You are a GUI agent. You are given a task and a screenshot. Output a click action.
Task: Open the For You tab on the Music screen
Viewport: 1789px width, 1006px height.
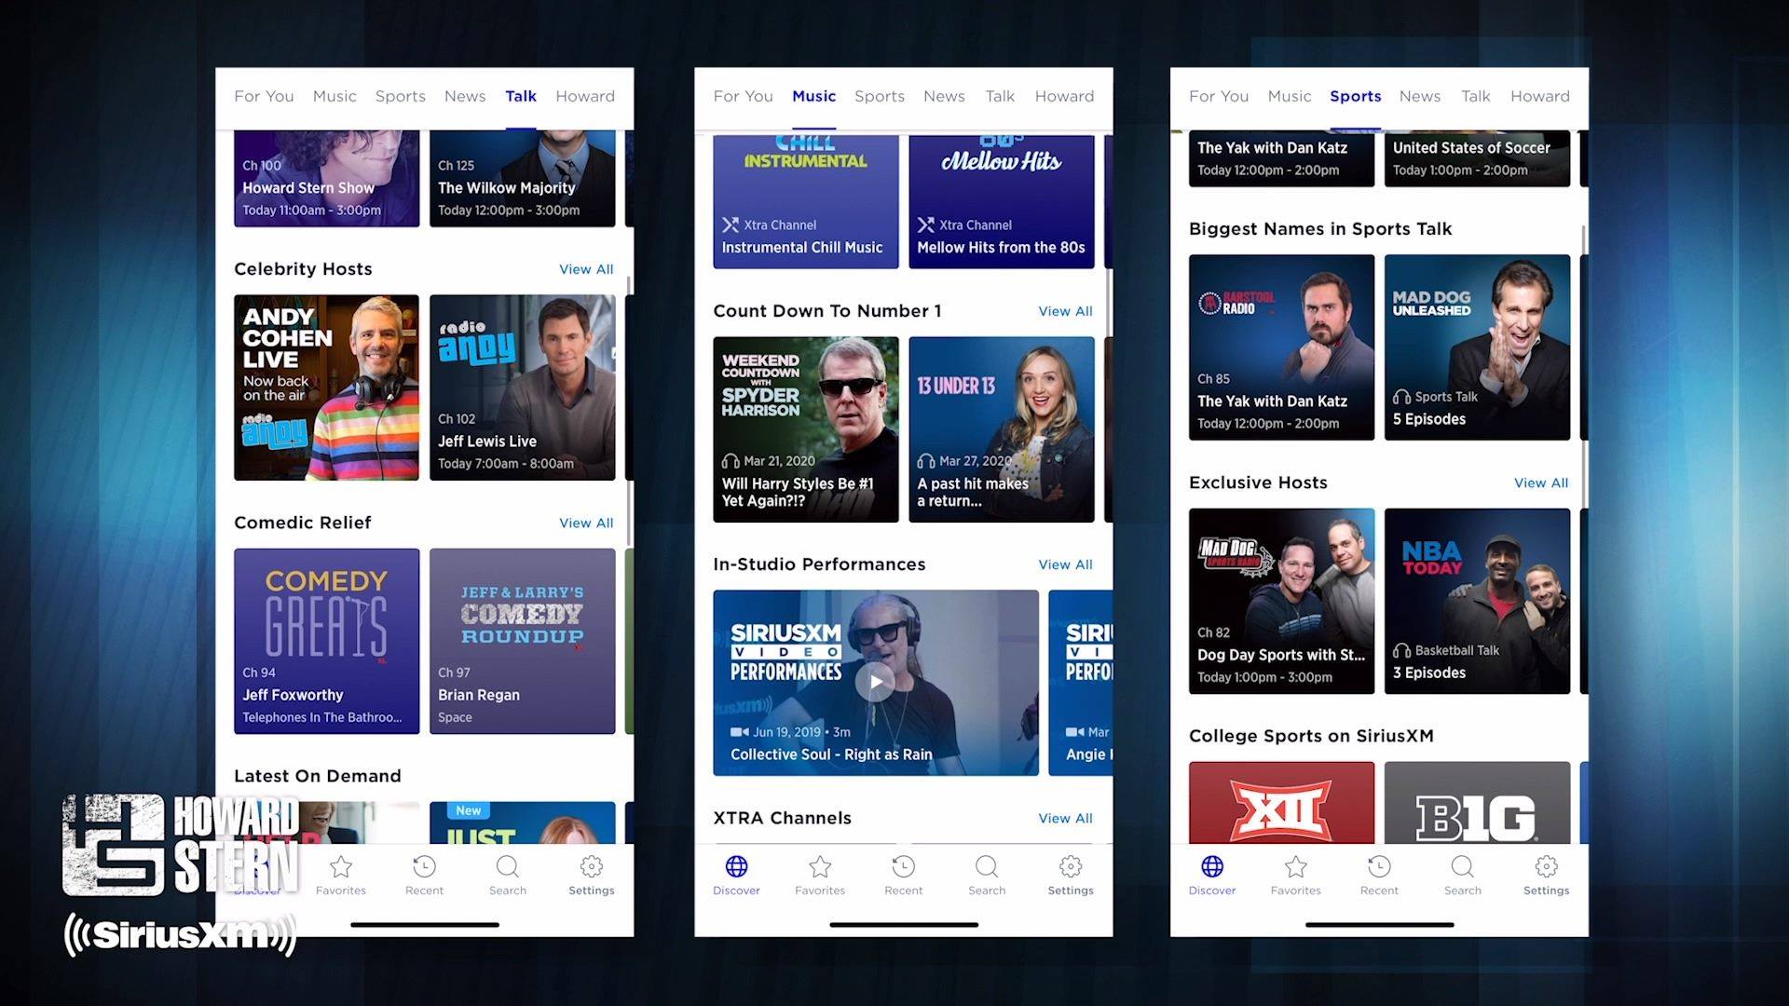click(743, 96)
